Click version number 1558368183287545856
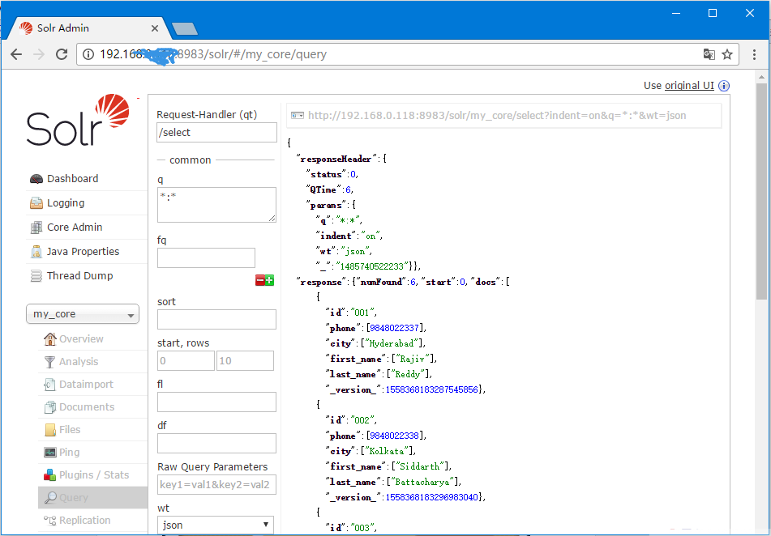The image size is (771, 536). [x=432, y=389]
